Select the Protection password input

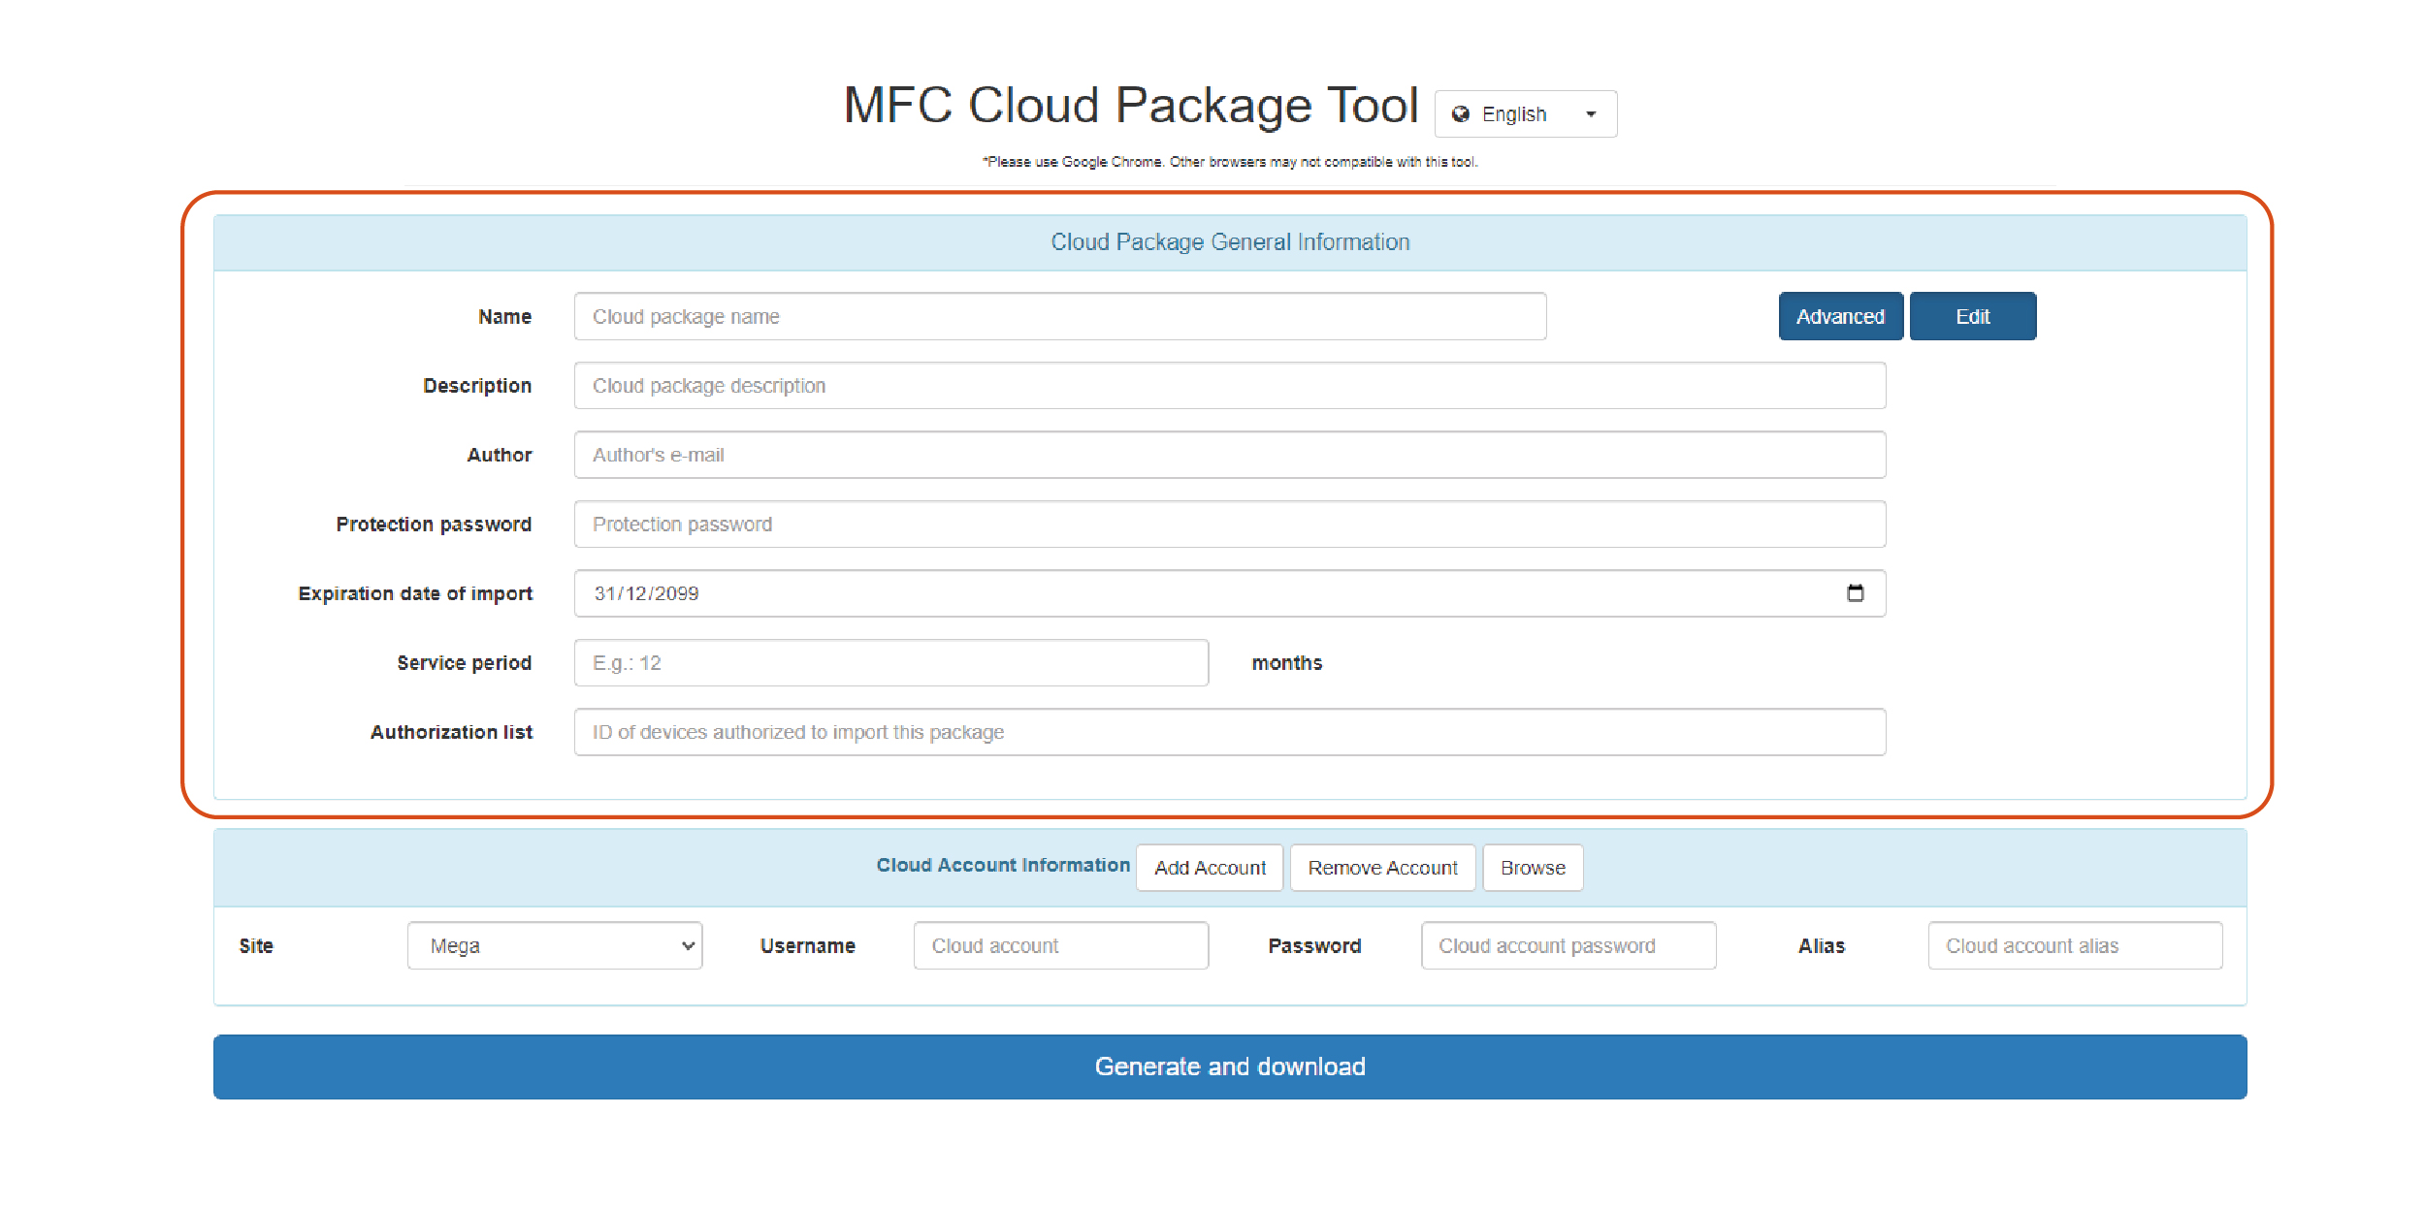point(1230,525)
